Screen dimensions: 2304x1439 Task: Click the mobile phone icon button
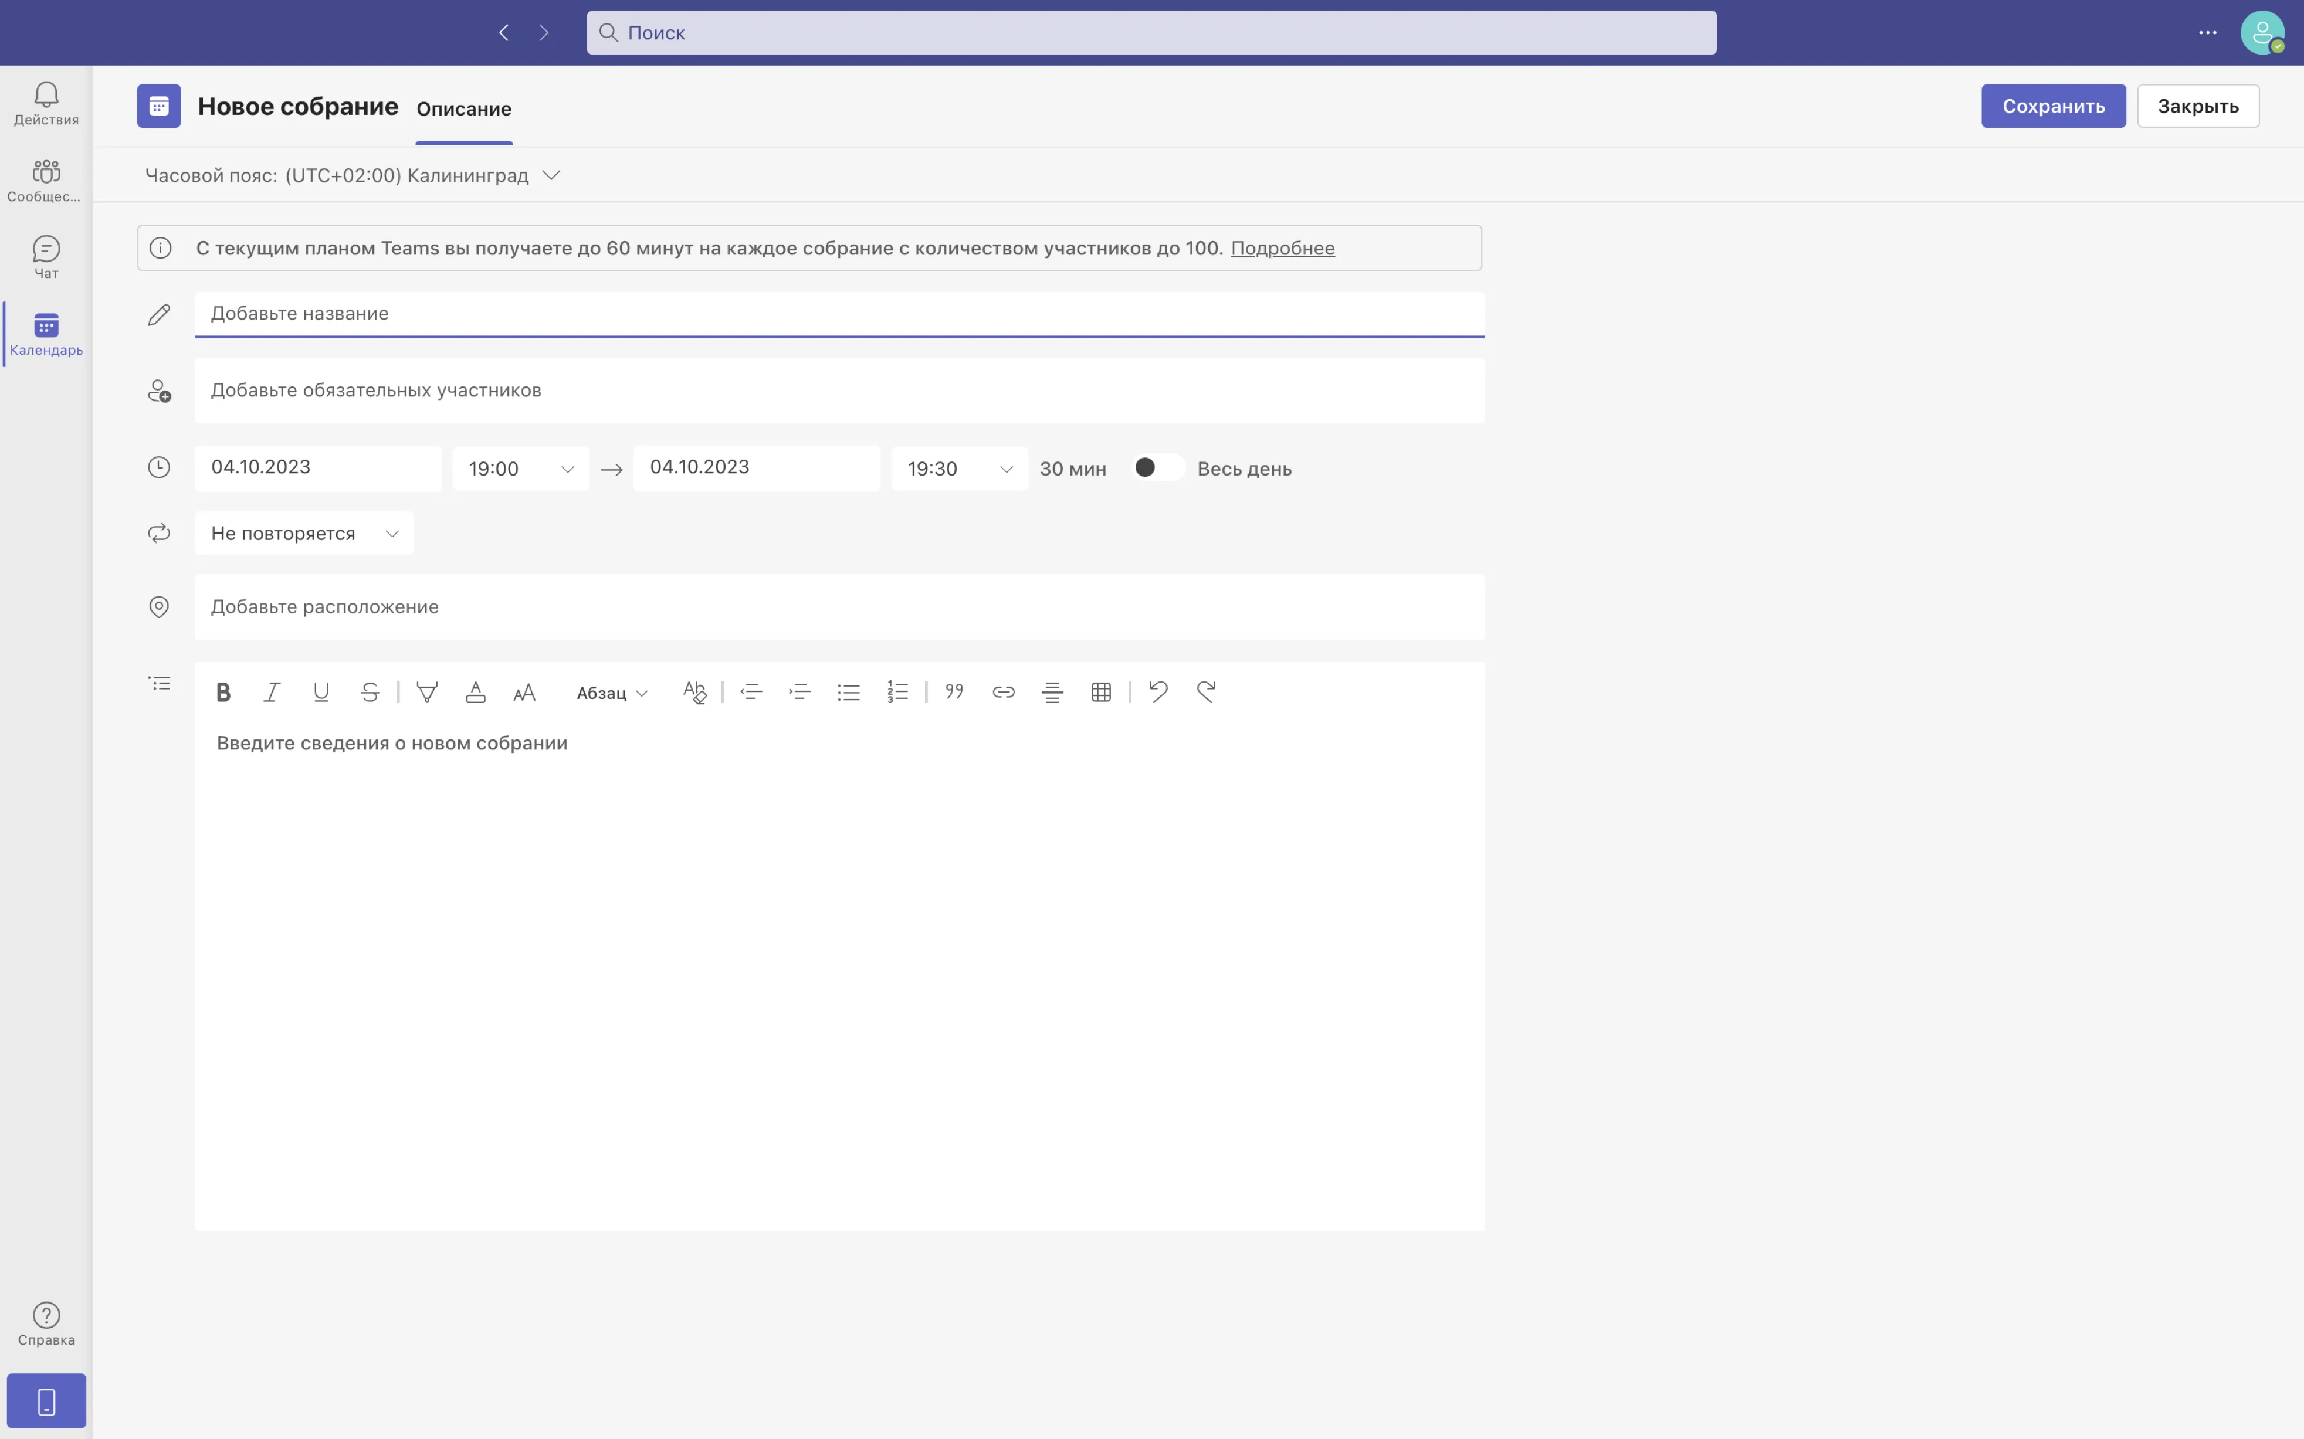tap(46, 1401)
